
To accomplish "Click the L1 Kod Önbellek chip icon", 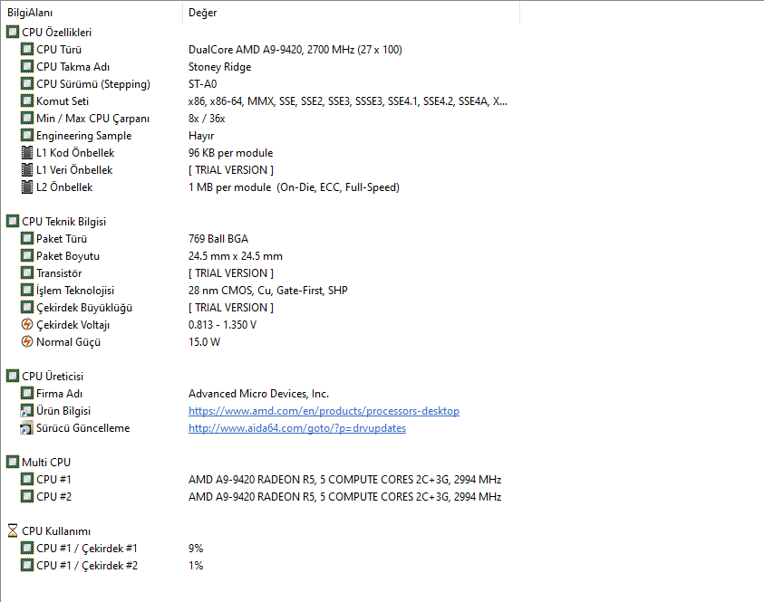I will click(27, 153).
